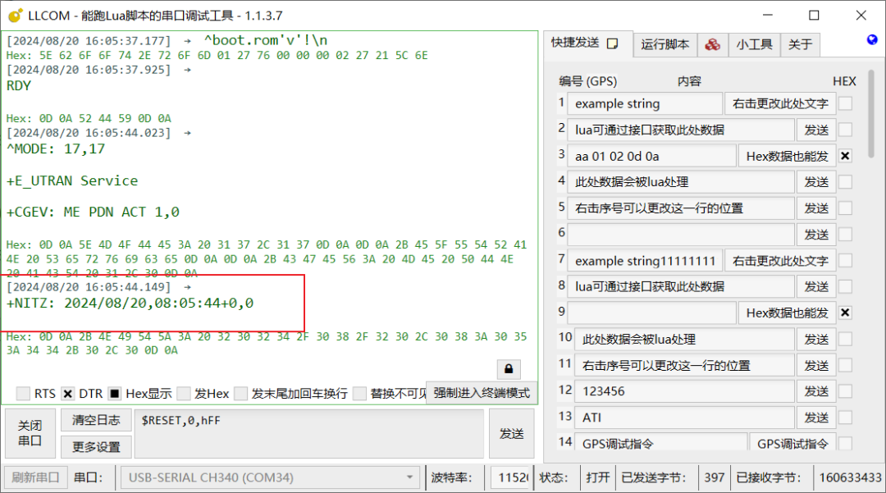Click the 关闭串口 button
This screenshot has width=886, height=493.
point(30,433)
